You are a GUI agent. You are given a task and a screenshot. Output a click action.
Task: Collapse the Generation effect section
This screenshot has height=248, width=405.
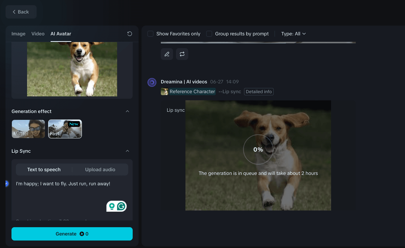[128, 111]
